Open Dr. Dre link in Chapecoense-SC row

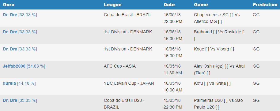10,15
